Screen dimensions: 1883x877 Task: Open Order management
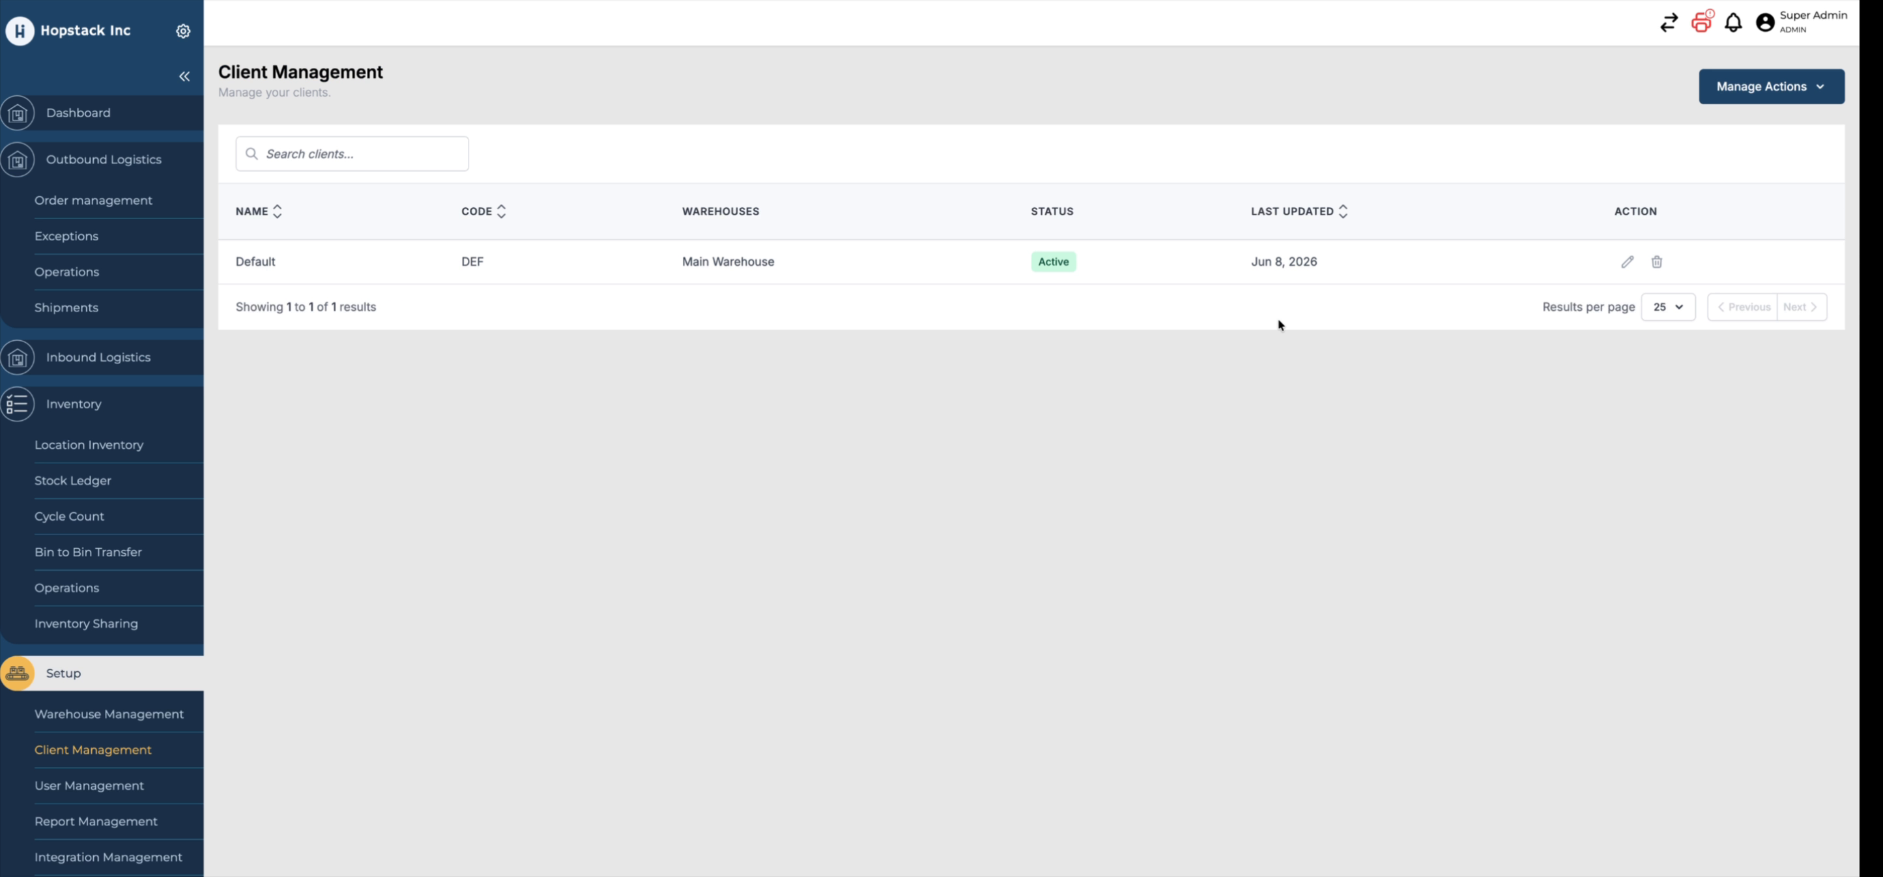[93, 200]
